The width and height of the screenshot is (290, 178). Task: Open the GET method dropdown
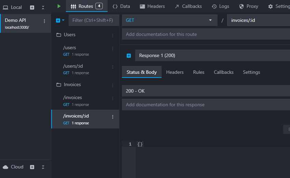(169, 20)
